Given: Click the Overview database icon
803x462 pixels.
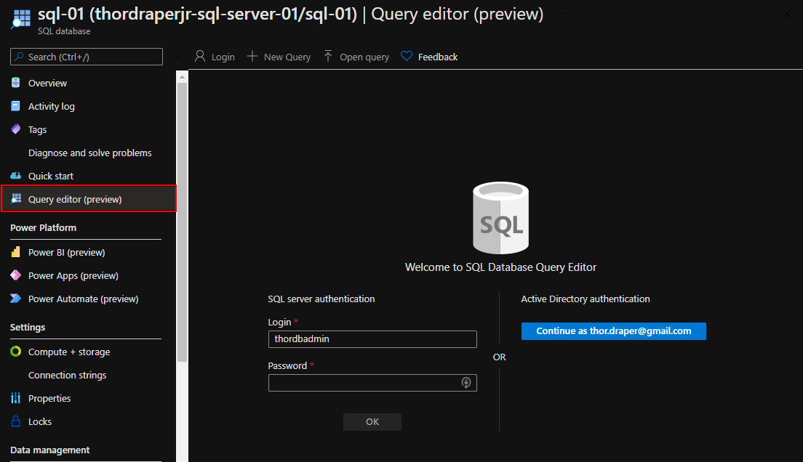Looking at the screenshot, I should (16, 82).
